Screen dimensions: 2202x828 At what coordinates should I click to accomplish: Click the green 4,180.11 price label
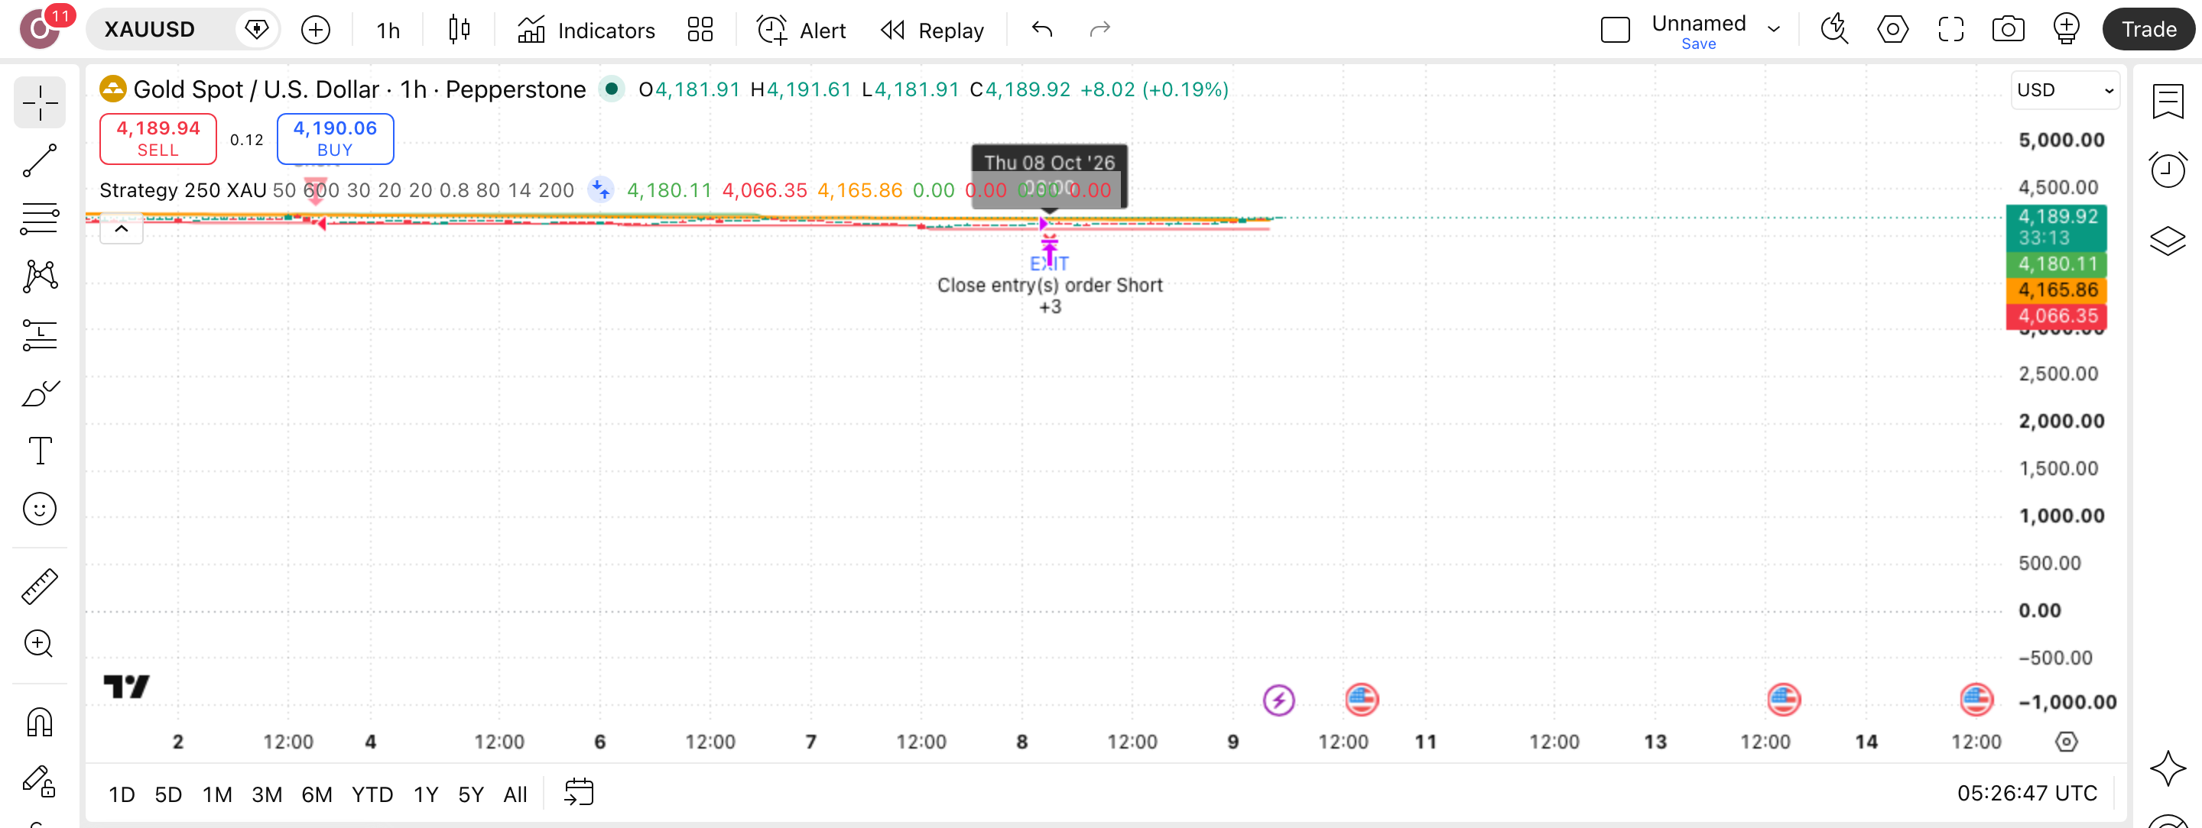2057,264
